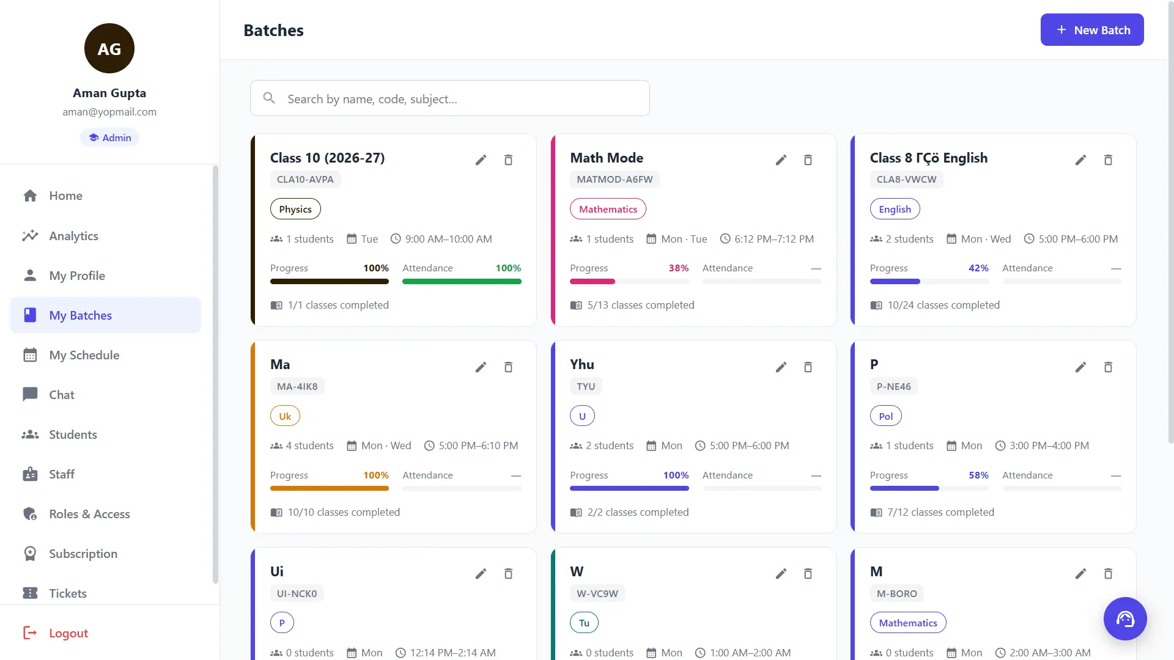Open Staff section

(x=106, y=474)
